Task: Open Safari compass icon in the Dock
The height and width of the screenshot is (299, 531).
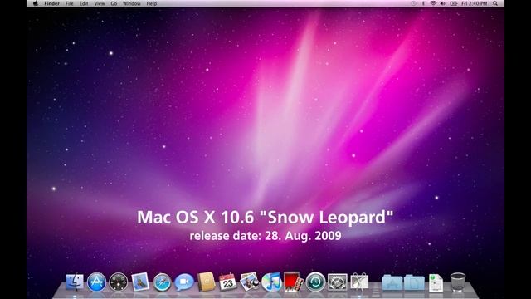Action: pyautogui.click(x=163, y=282)
